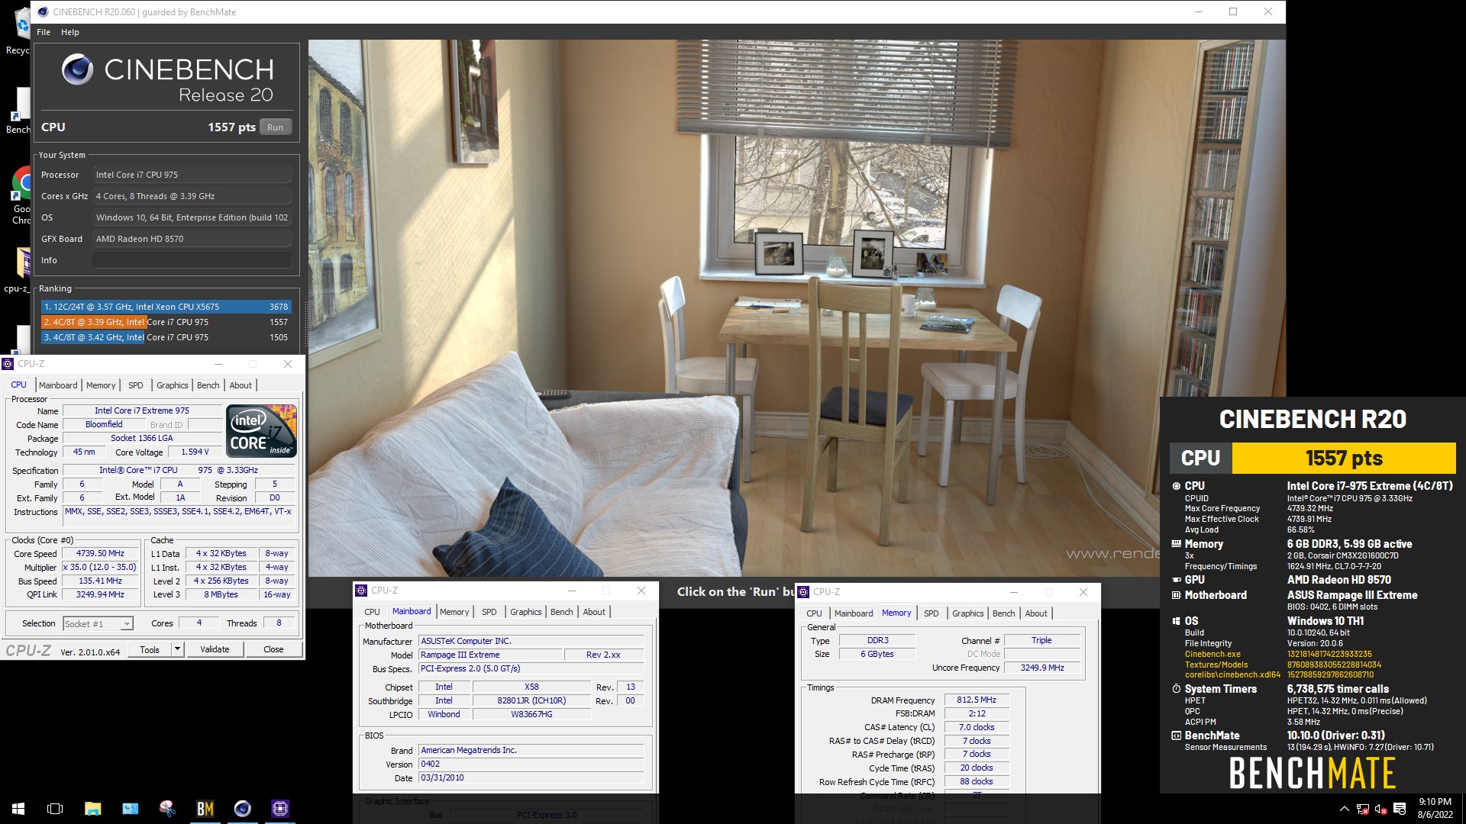Viewport: 1466px width, 824px height.
Task: Open the taskbar clock showing 9:10 PM
Action: (1435, 809)
